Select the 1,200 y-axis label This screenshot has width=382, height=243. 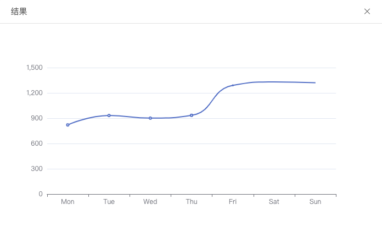tap(34, 93)
